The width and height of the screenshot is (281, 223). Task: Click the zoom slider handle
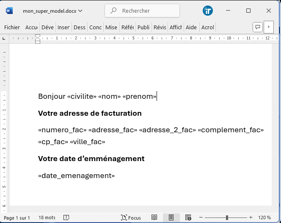(x=227, y=217)
